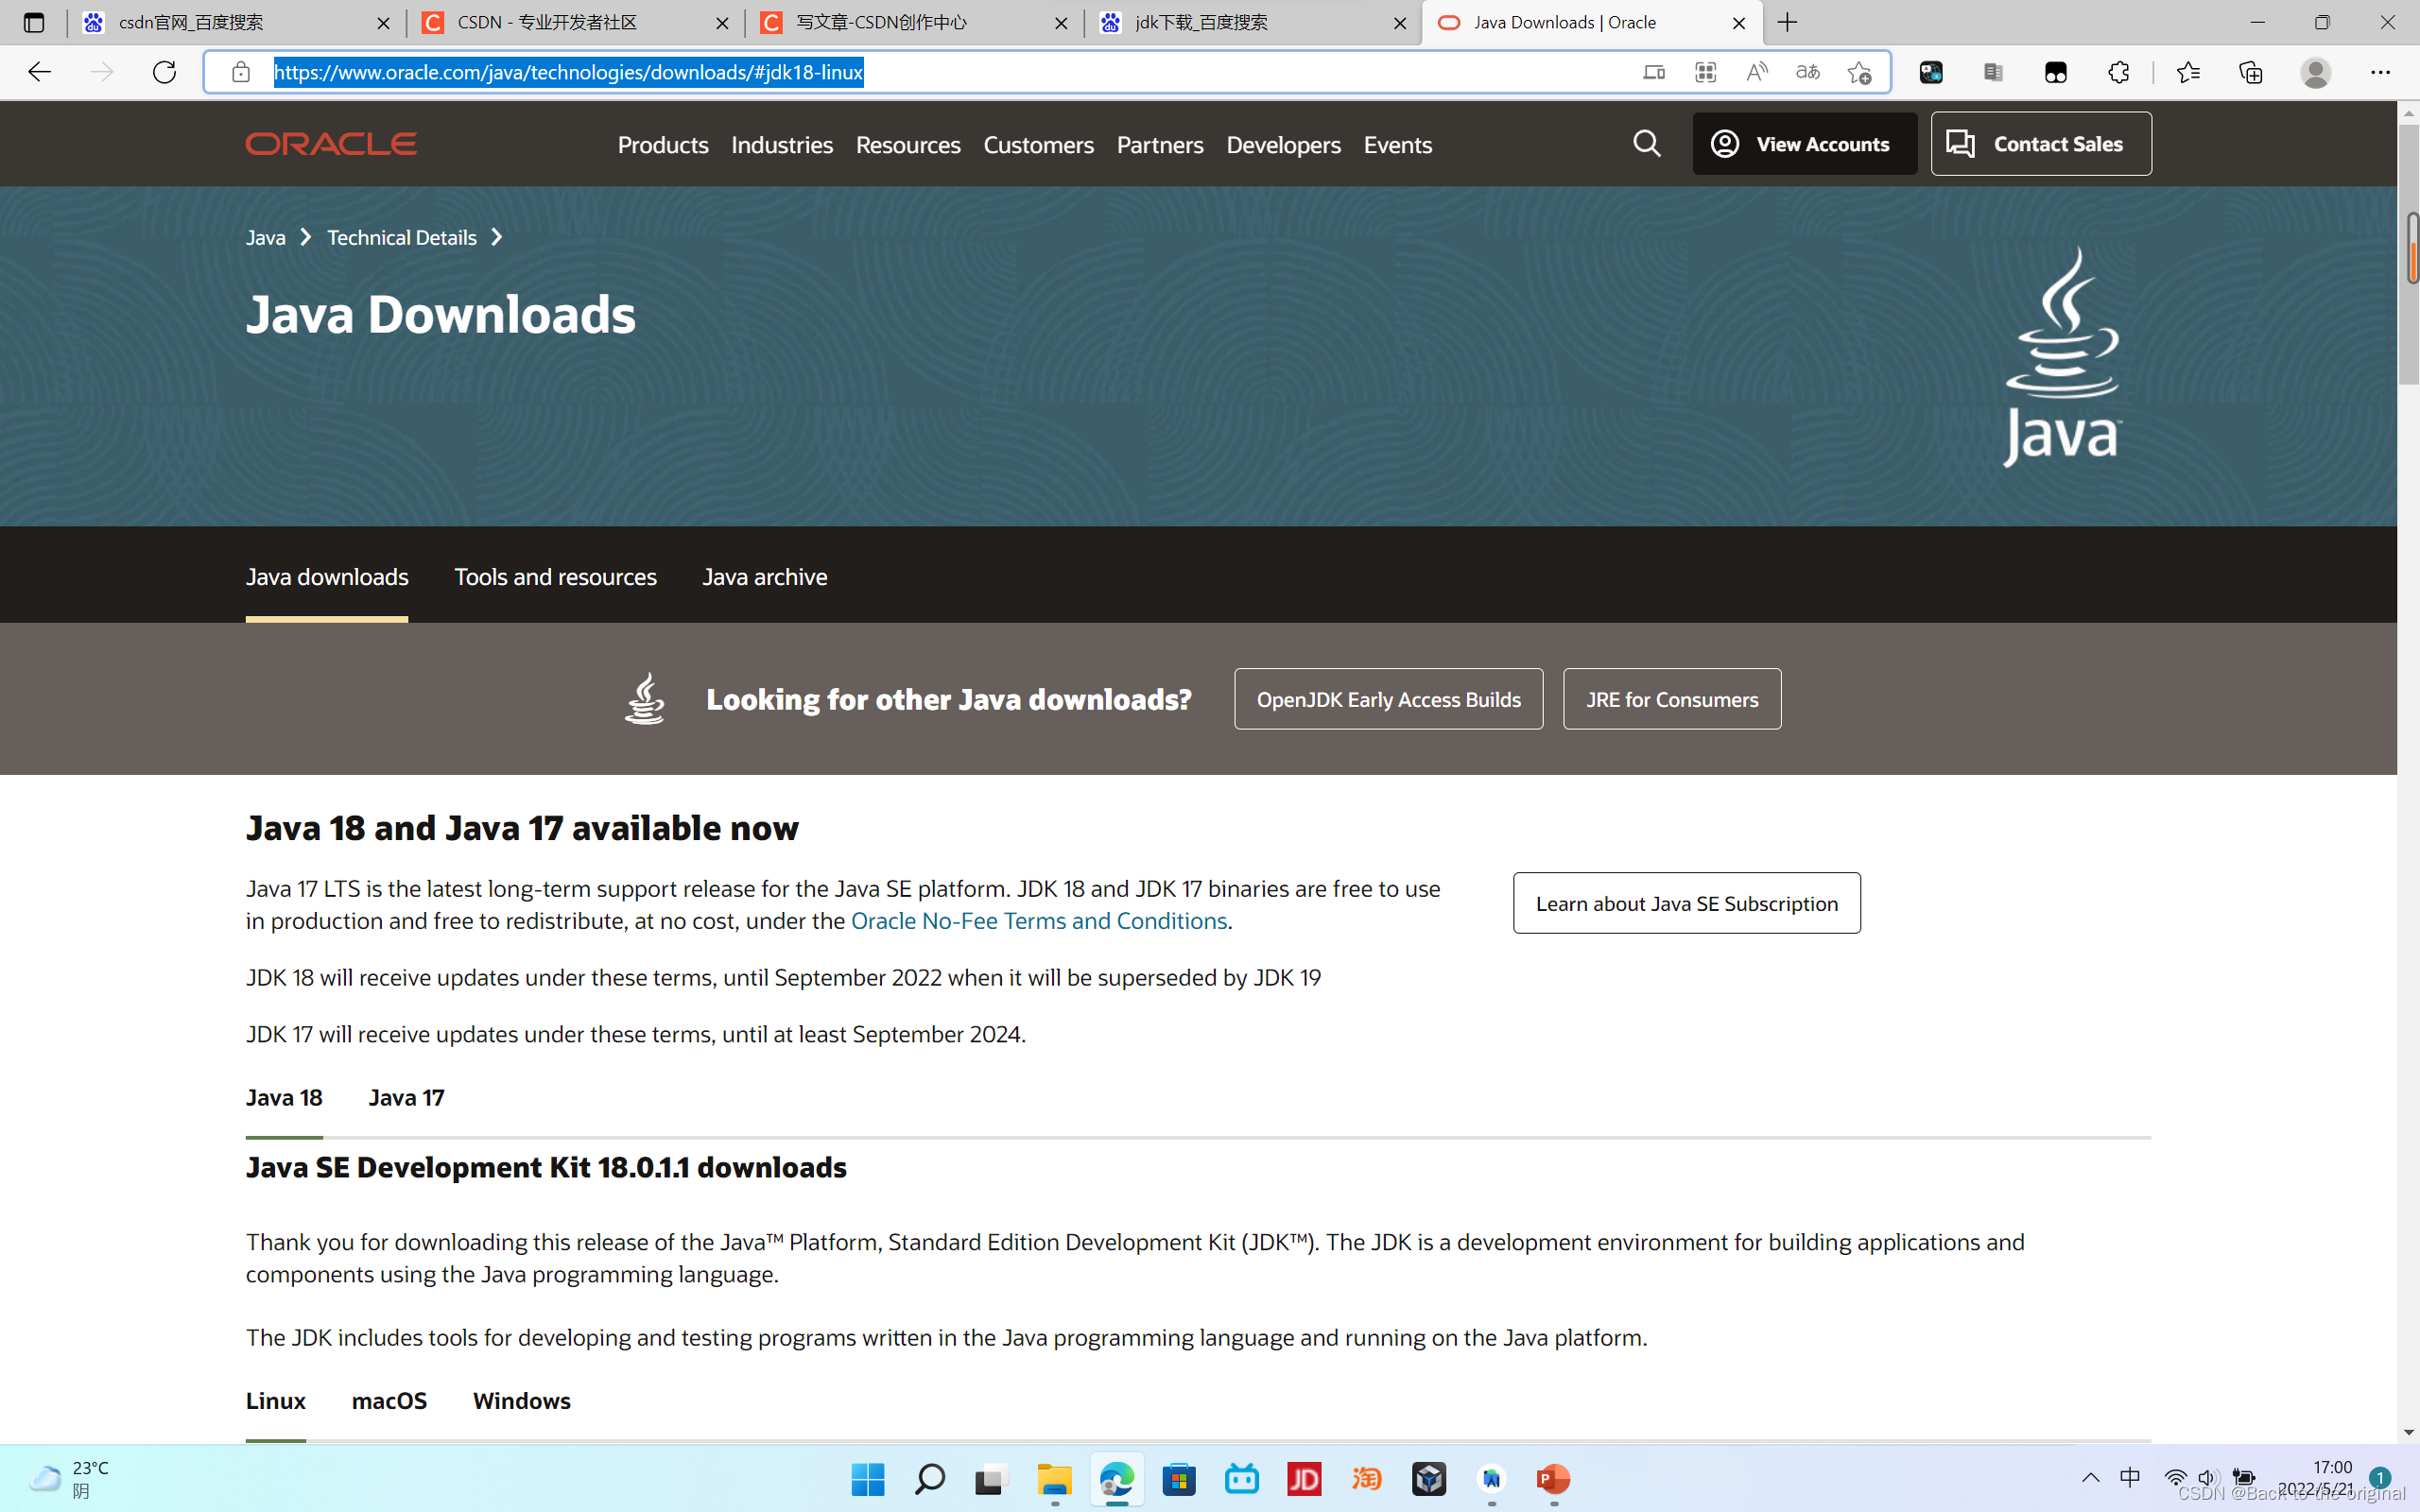Switch to the Java 18 tab
The height and width of the screenshot is (1512, 2420).
tap(284, 1098)
